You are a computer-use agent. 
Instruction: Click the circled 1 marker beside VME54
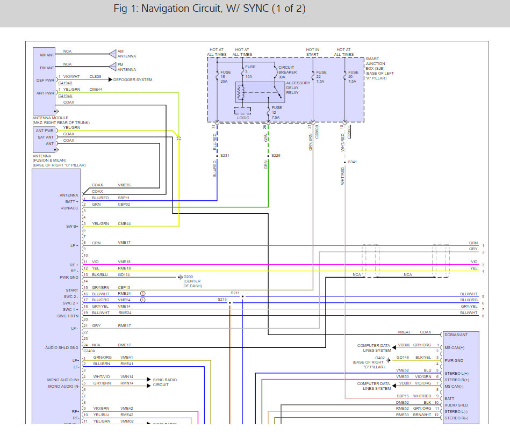pyautogui.click(x=142, y=300)
